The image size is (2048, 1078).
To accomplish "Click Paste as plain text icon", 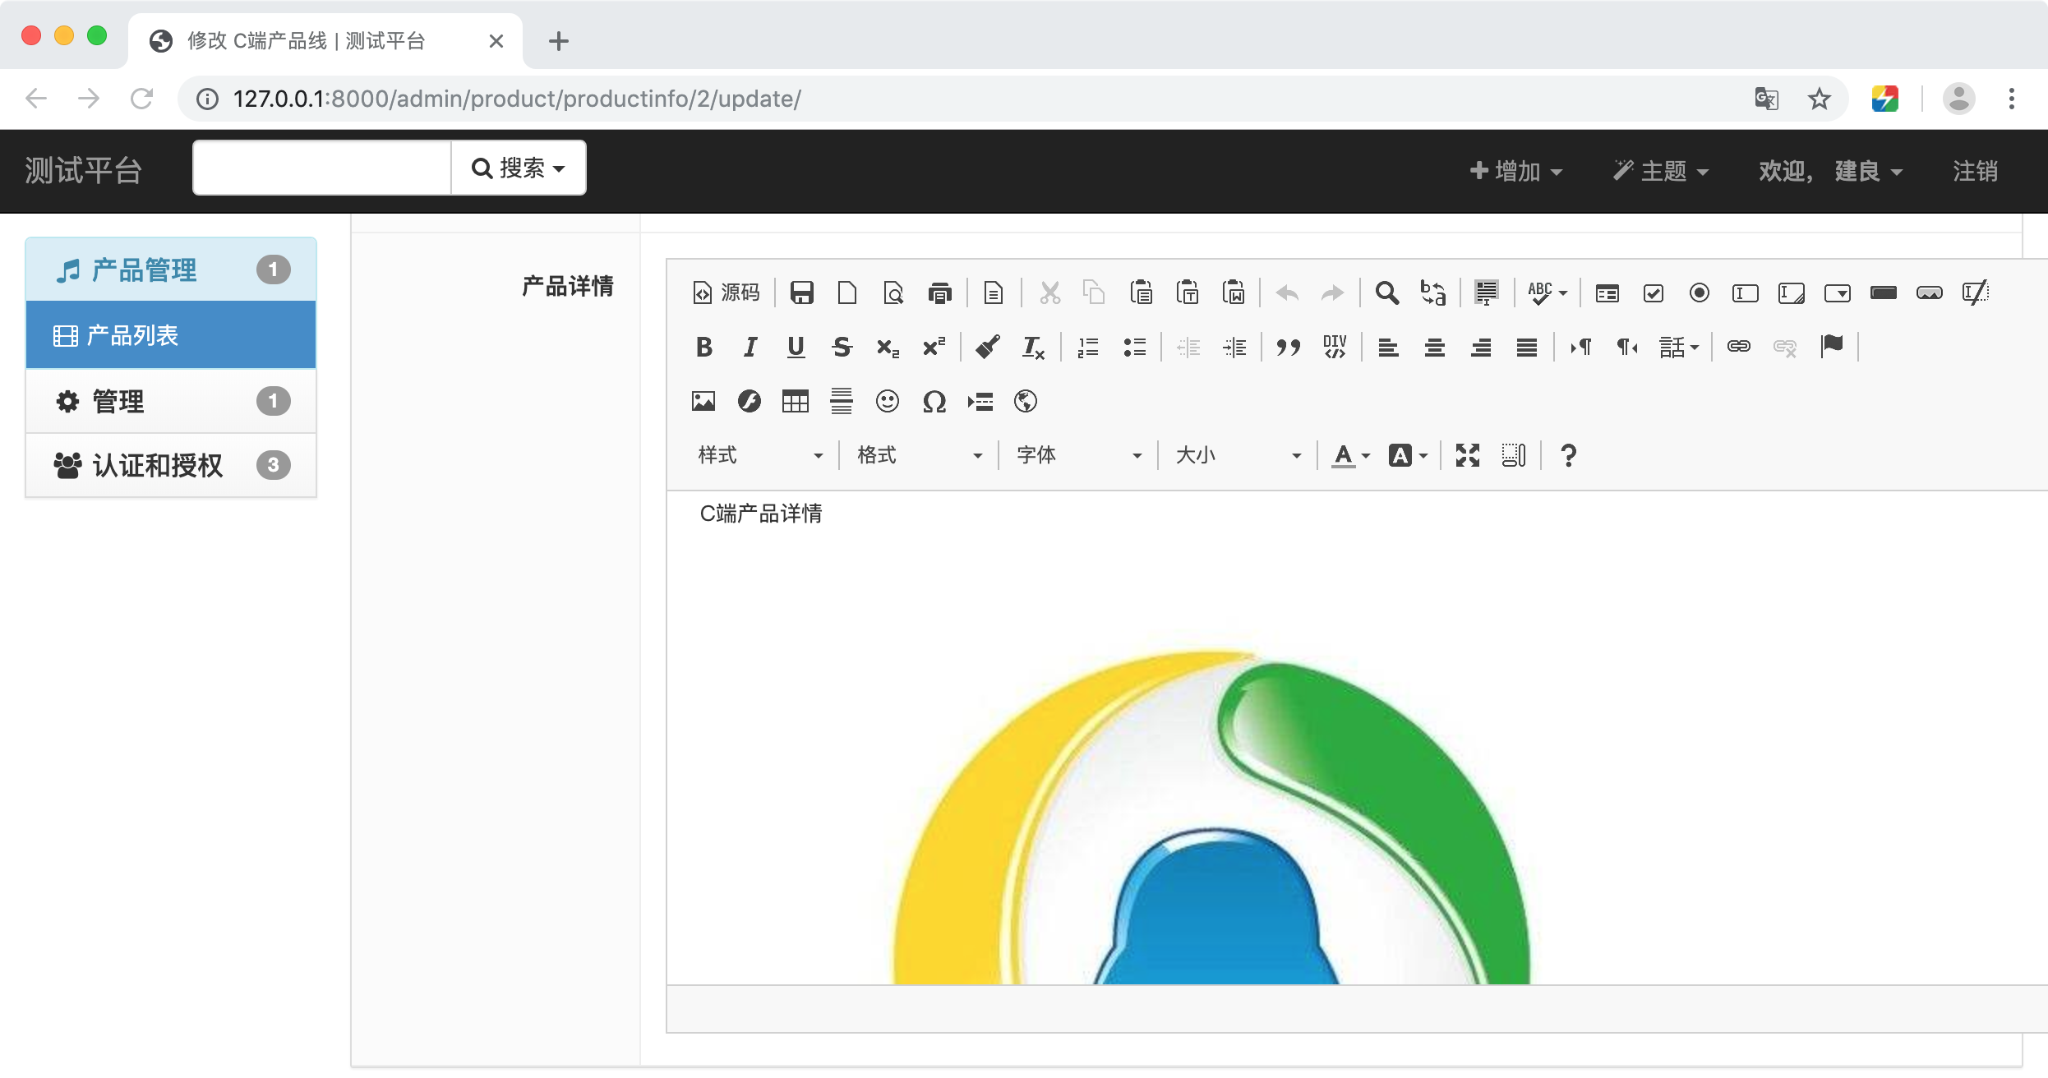I will point(1187,293).
